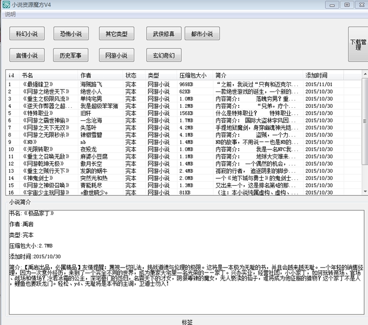Click author 绝世小人 in the list

tap(91, 92)
